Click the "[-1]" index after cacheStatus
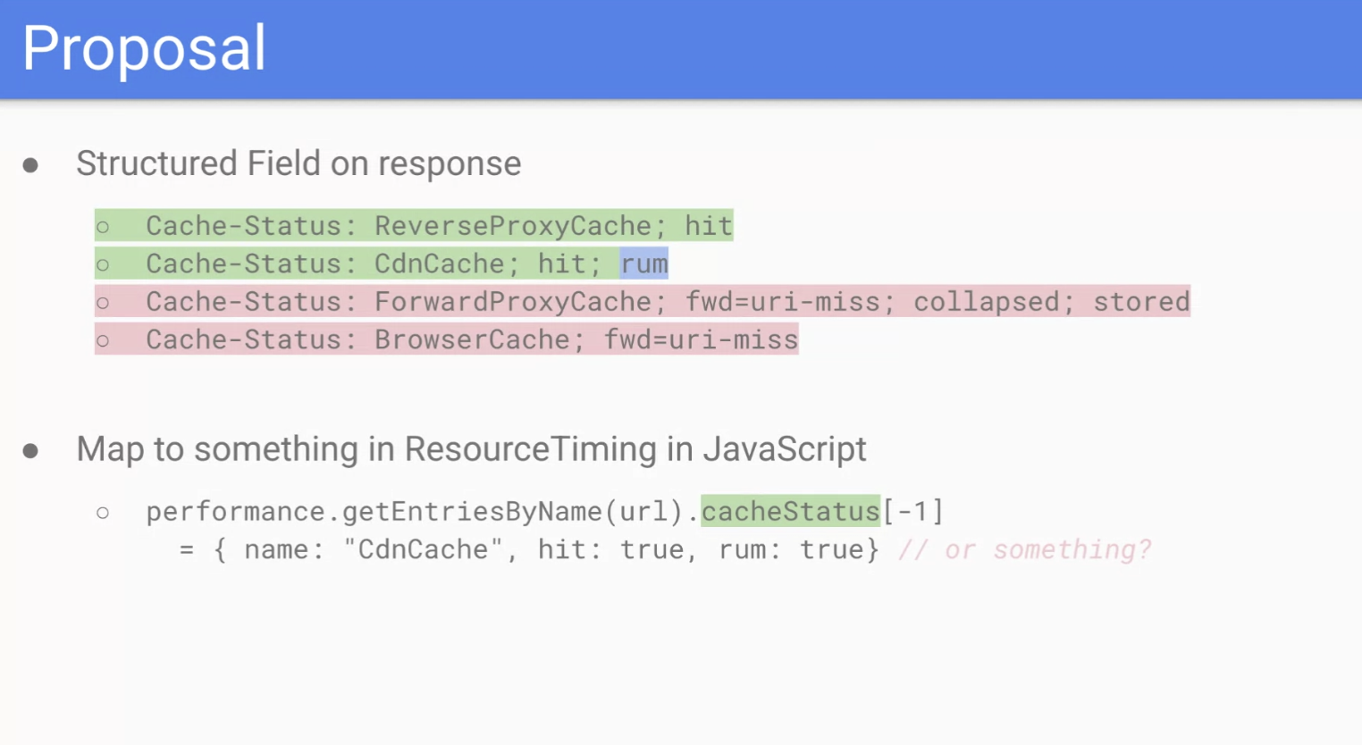This screenshot has height=745, width=1362. click(913, 511)
